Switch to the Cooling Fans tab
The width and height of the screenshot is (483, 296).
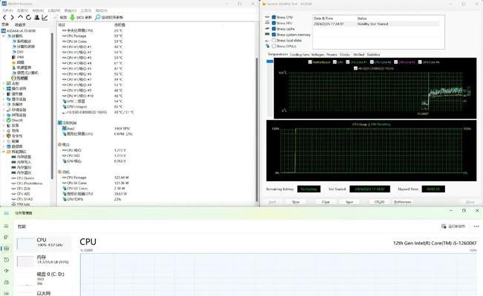(x=300, y=55)
